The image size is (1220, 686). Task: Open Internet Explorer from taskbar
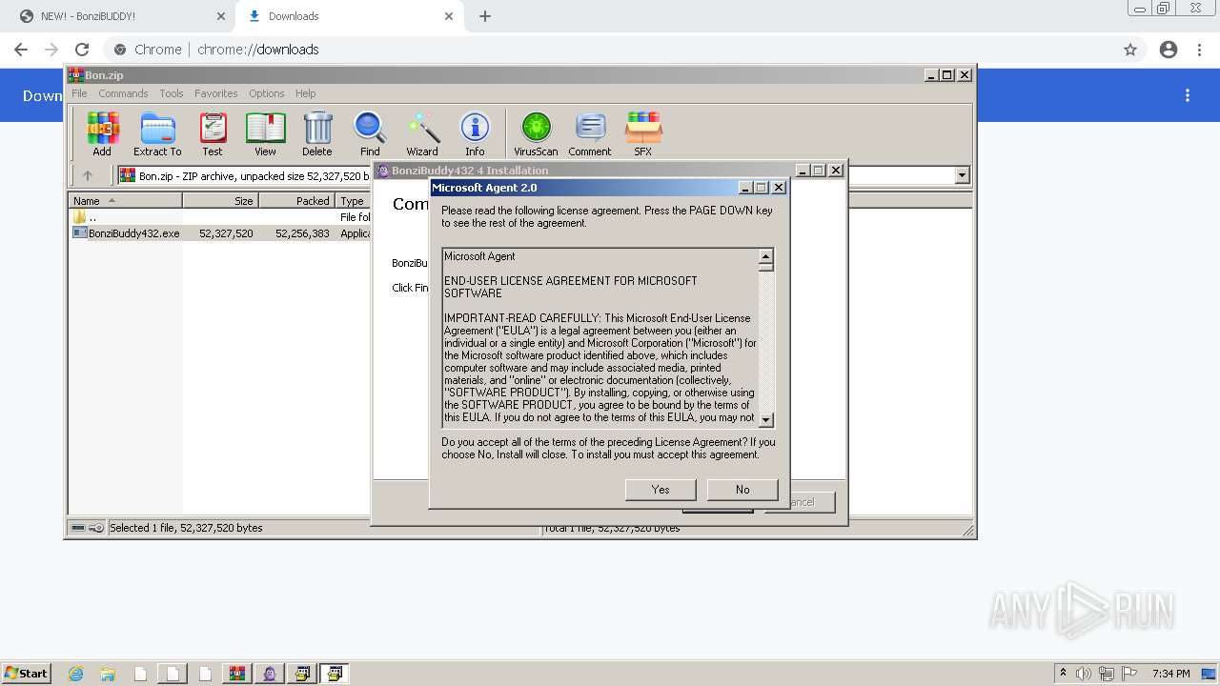click(76, 674)
